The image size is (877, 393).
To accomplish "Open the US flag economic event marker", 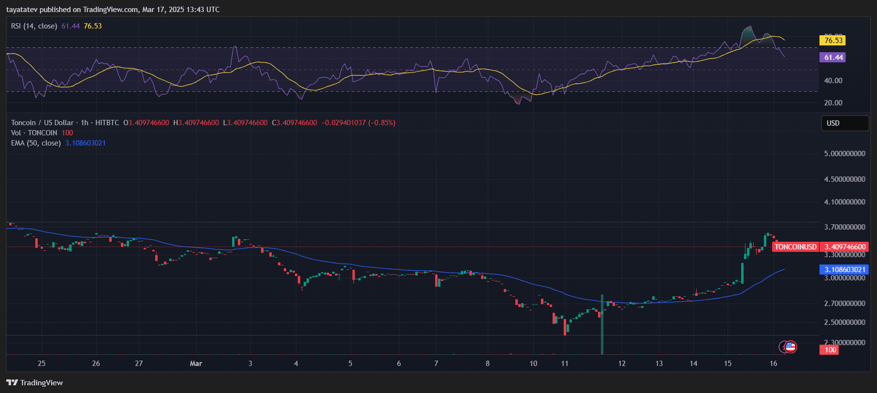I will tap(790, 346).
